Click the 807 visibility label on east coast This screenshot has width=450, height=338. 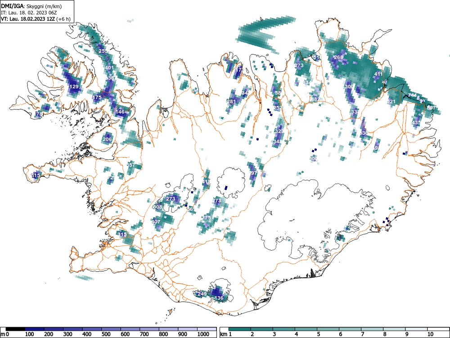(432, 108)
